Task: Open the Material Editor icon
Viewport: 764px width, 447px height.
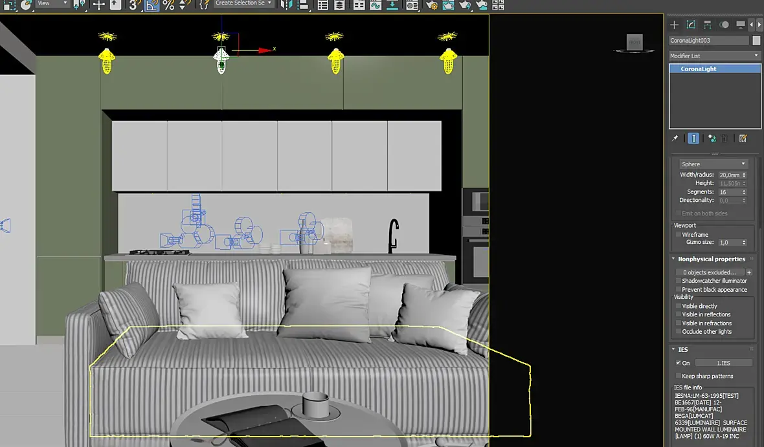Action: click(412, 5)
